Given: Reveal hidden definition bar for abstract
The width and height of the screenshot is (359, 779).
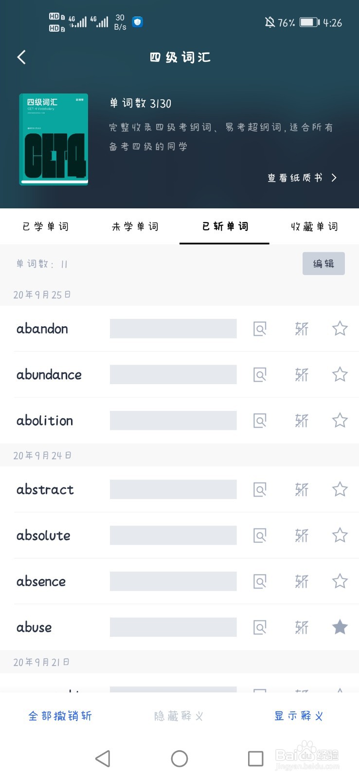Looking at the screenshot, I should (173, 489).
